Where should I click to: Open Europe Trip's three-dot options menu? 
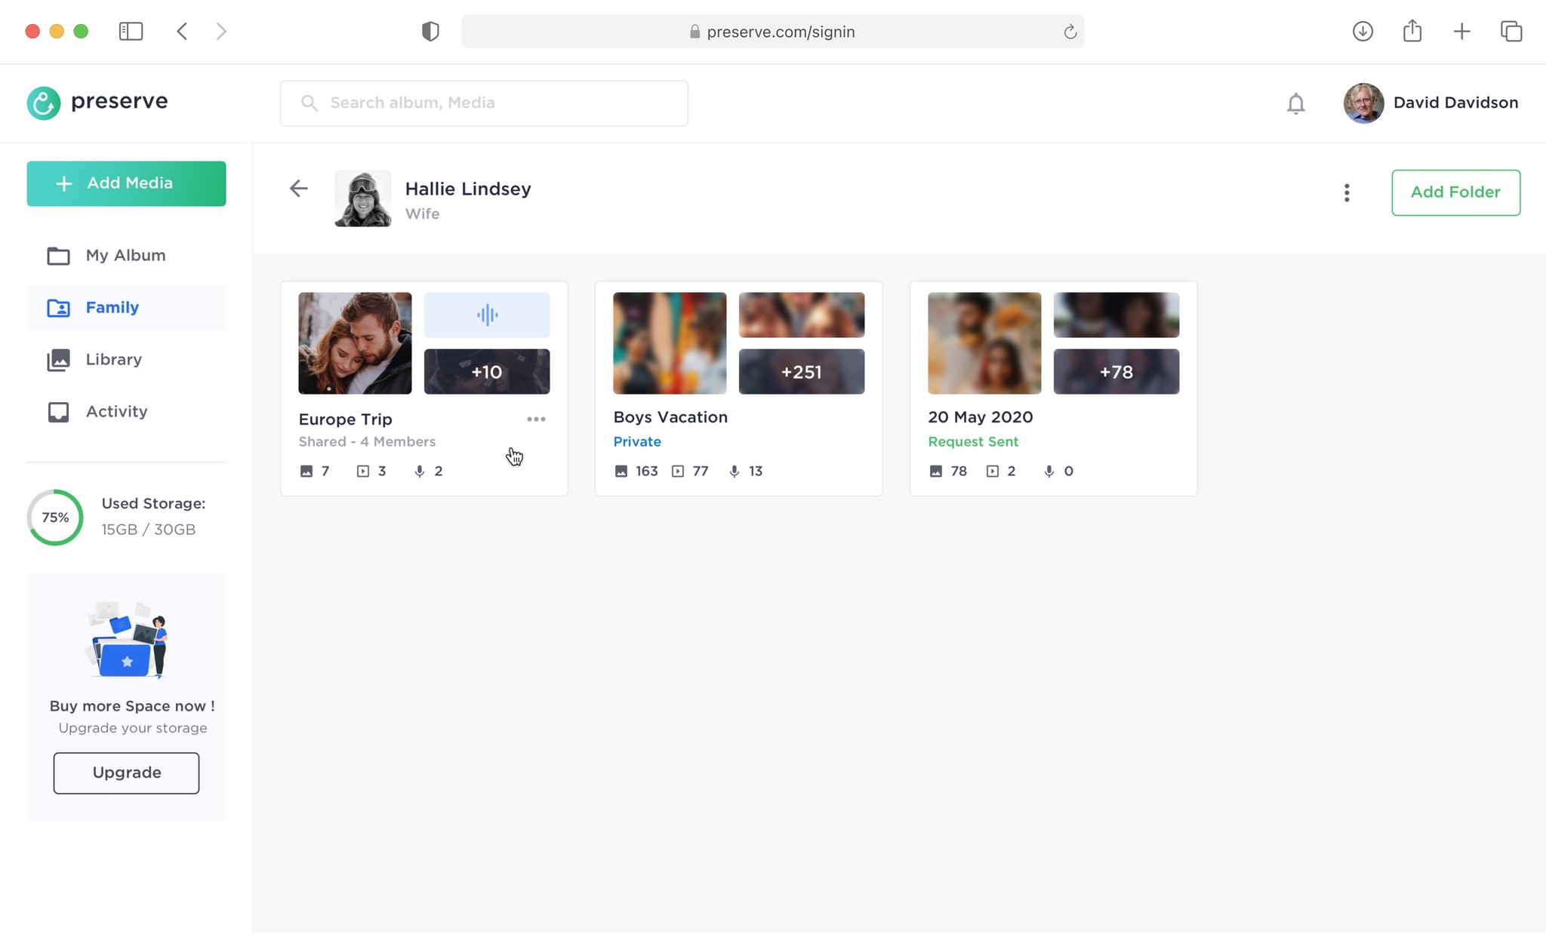point(536,419)
